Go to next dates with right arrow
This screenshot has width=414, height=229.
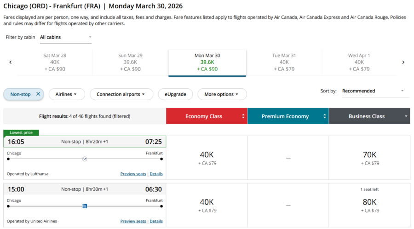coord(403,62)
